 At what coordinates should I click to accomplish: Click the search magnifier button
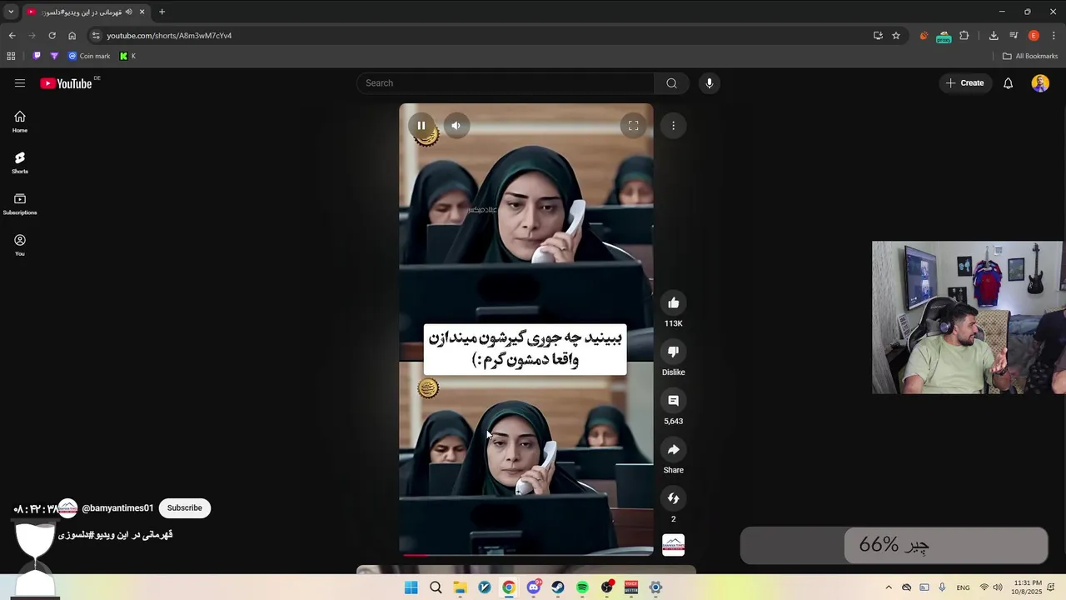coord(671,83)
